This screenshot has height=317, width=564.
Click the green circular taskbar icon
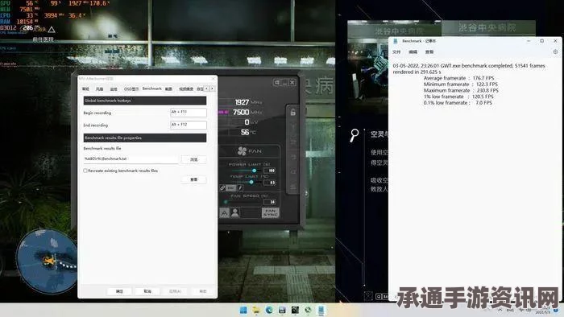click(308, 310)
